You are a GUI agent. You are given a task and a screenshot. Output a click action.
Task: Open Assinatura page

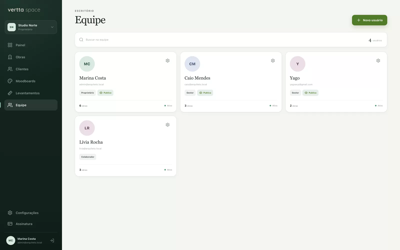[x=31, y=224]
